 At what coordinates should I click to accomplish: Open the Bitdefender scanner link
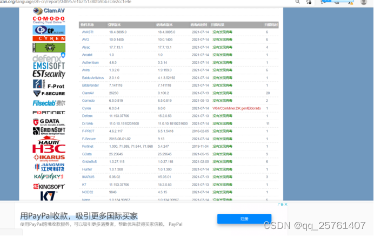click(x=90, y=86)
